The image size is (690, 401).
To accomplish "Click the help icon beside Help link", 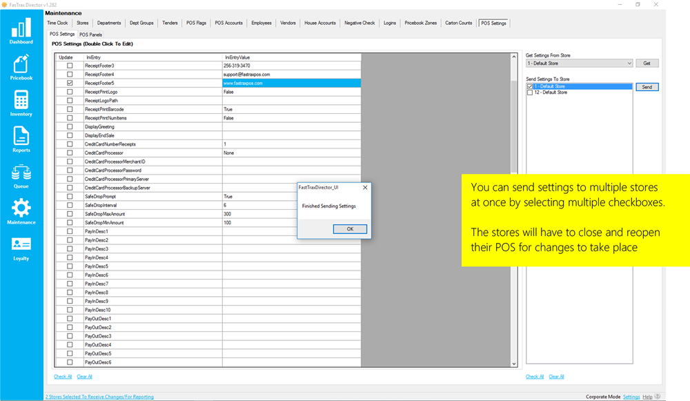I will point(658,397).
